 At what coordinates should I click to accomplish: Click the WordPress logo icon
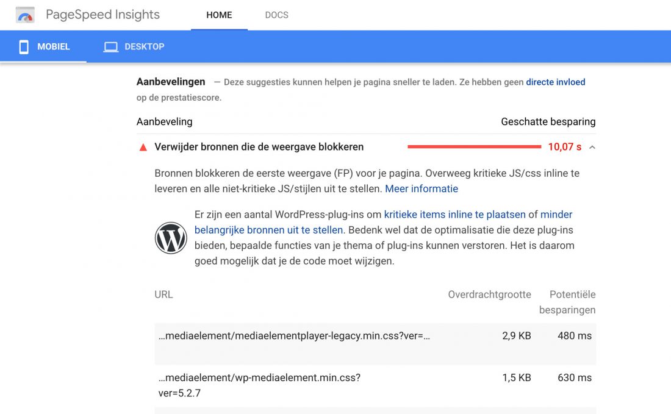pyautogui.click(x=171, y=238)
